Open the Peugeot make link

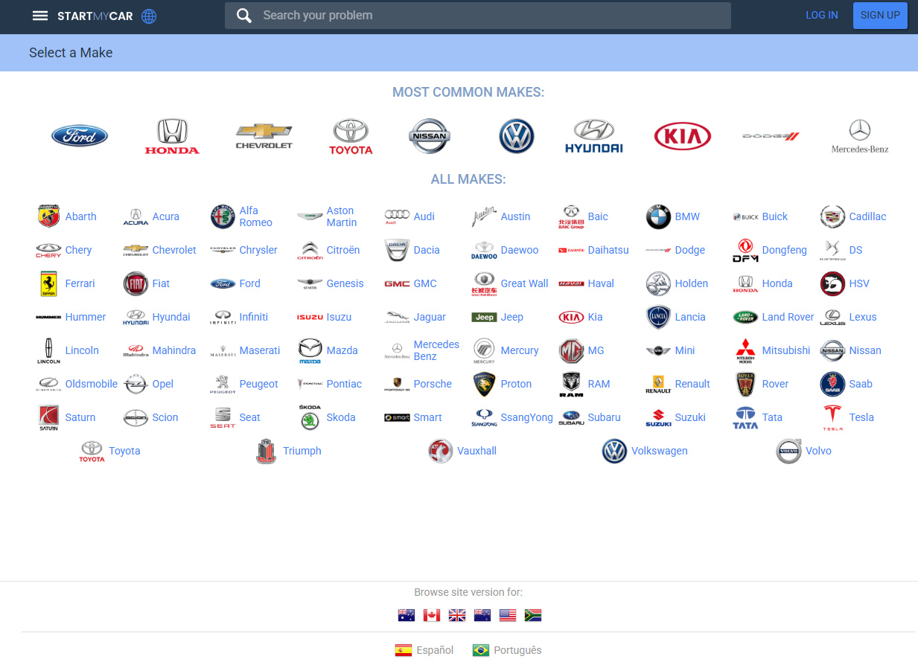259,384
